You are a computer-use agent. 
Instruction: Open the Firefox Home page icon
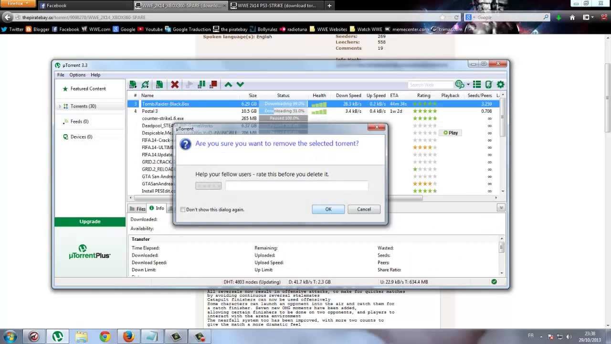click(572, 18)
